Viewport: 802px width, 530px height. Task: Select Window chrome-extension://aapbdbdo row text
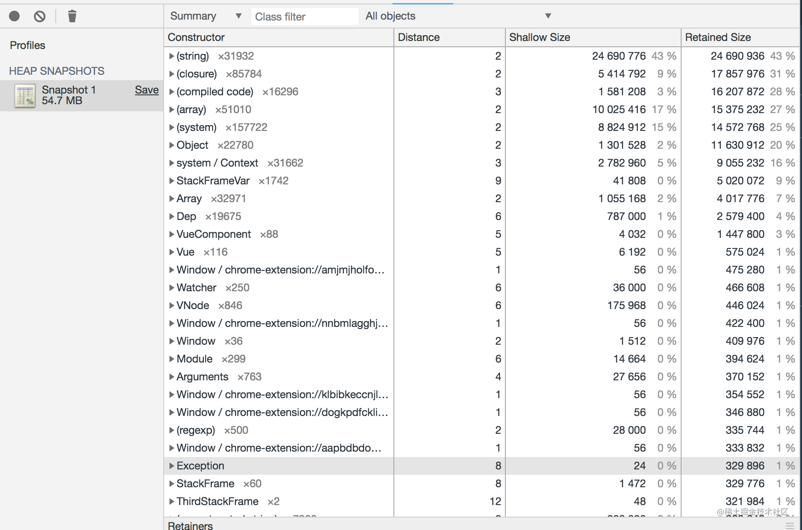(279, 448)
